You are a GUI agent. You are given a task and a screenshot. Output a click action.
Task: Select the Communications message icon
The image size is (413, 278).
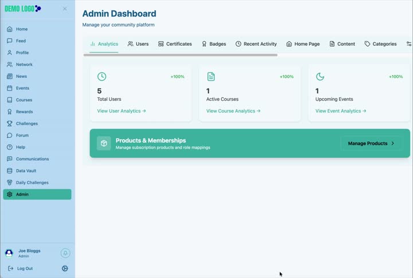(10, 159)
